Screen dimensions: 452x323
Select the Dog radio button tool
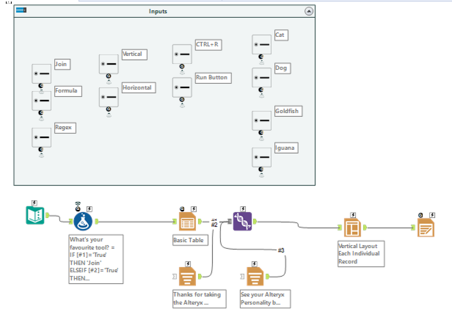[262, 77]
